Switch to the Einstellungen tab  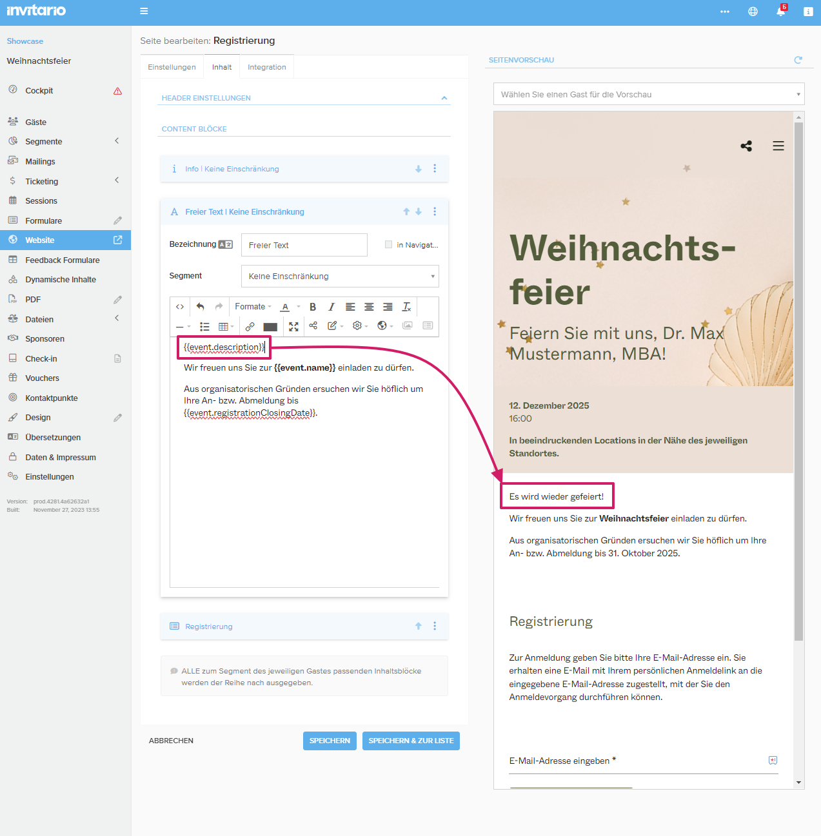[x=172, y=67]
